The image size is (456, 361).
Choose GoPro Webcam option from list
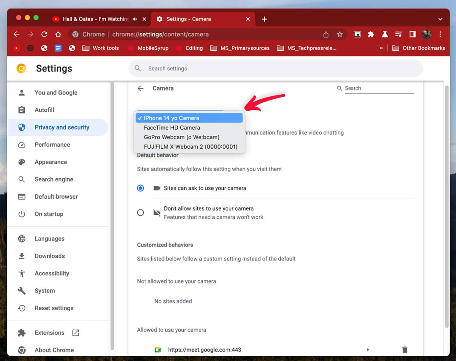click(x=182, y=137)
